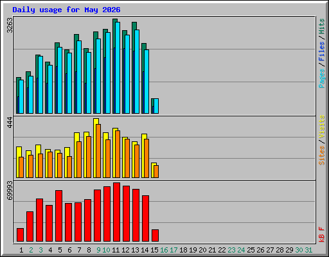329x257 pixels.
Task: Click day label 27 on the x-axis
Action: tap(270, 250)
